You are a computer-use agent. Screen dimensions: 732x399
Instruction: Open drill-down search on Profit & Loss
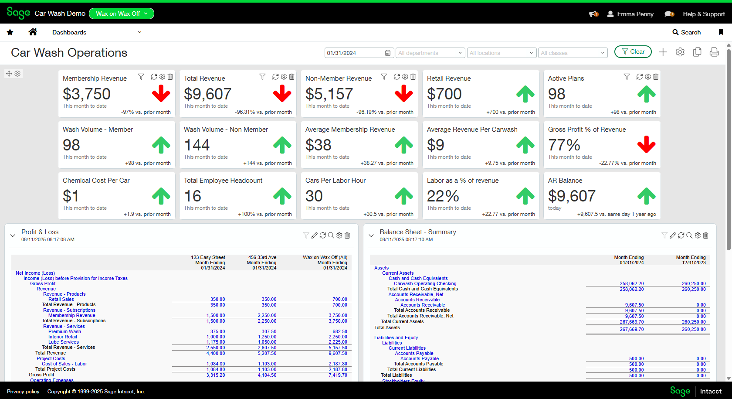pos(331,235)
